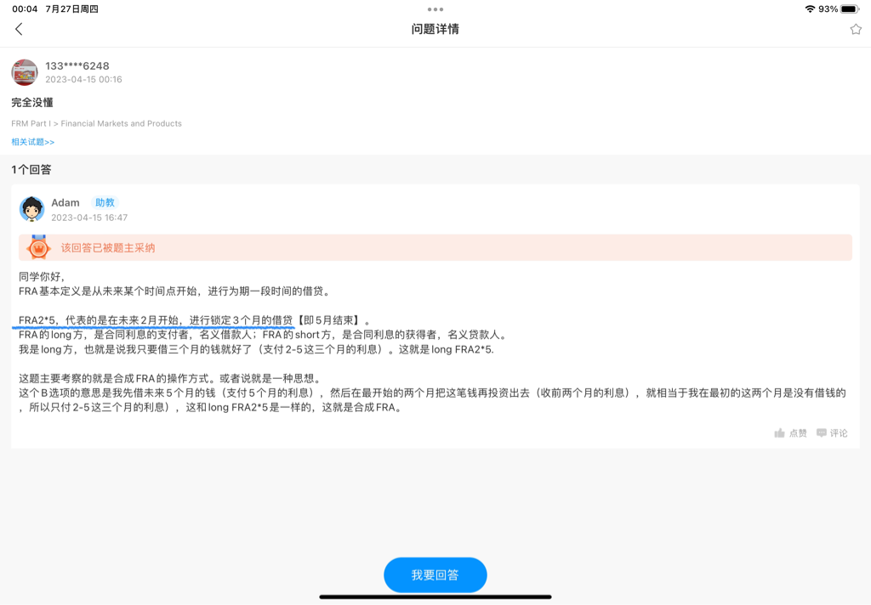
Task: Tap the asker's profile avatar
Action: pos(25,72)
